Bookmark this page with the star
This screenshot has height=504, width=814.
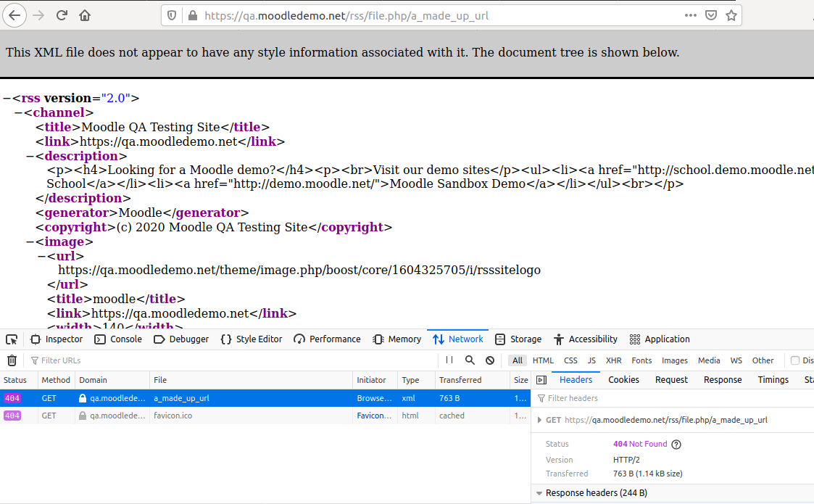click(x=731, y=15)
